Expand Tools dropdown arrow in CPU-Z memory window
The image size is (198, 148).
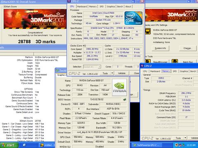tap(186, 138)
